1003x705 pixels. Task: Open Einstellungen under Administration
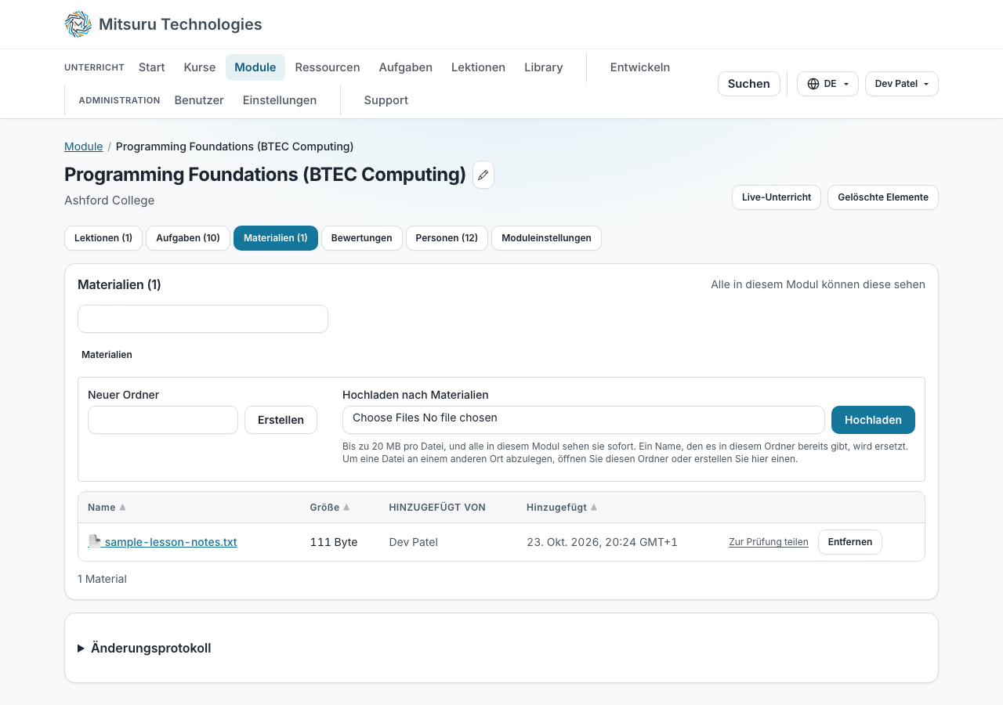pos(280,100)
